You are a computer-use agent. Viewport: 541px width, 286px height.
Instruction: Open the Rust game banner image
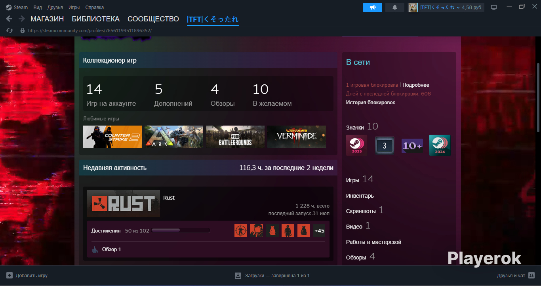pos(124,204)
